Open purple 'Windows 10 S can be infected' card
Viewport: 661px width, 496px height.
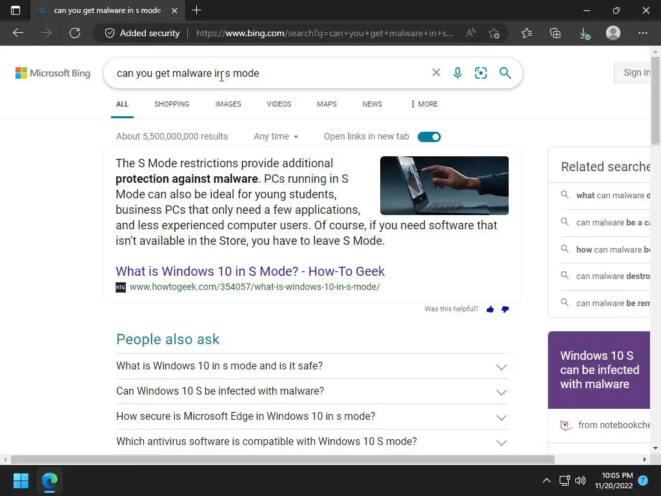[599, 370]
